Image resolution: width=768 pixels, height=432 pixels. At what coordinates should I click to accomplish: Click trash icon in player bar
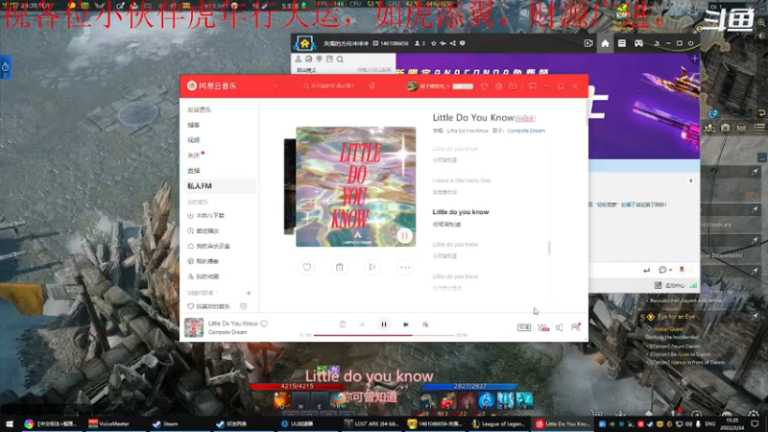tap(343, 324)
